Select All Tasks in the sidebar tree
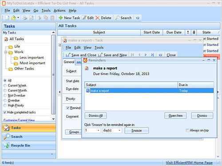 (16, 39)
